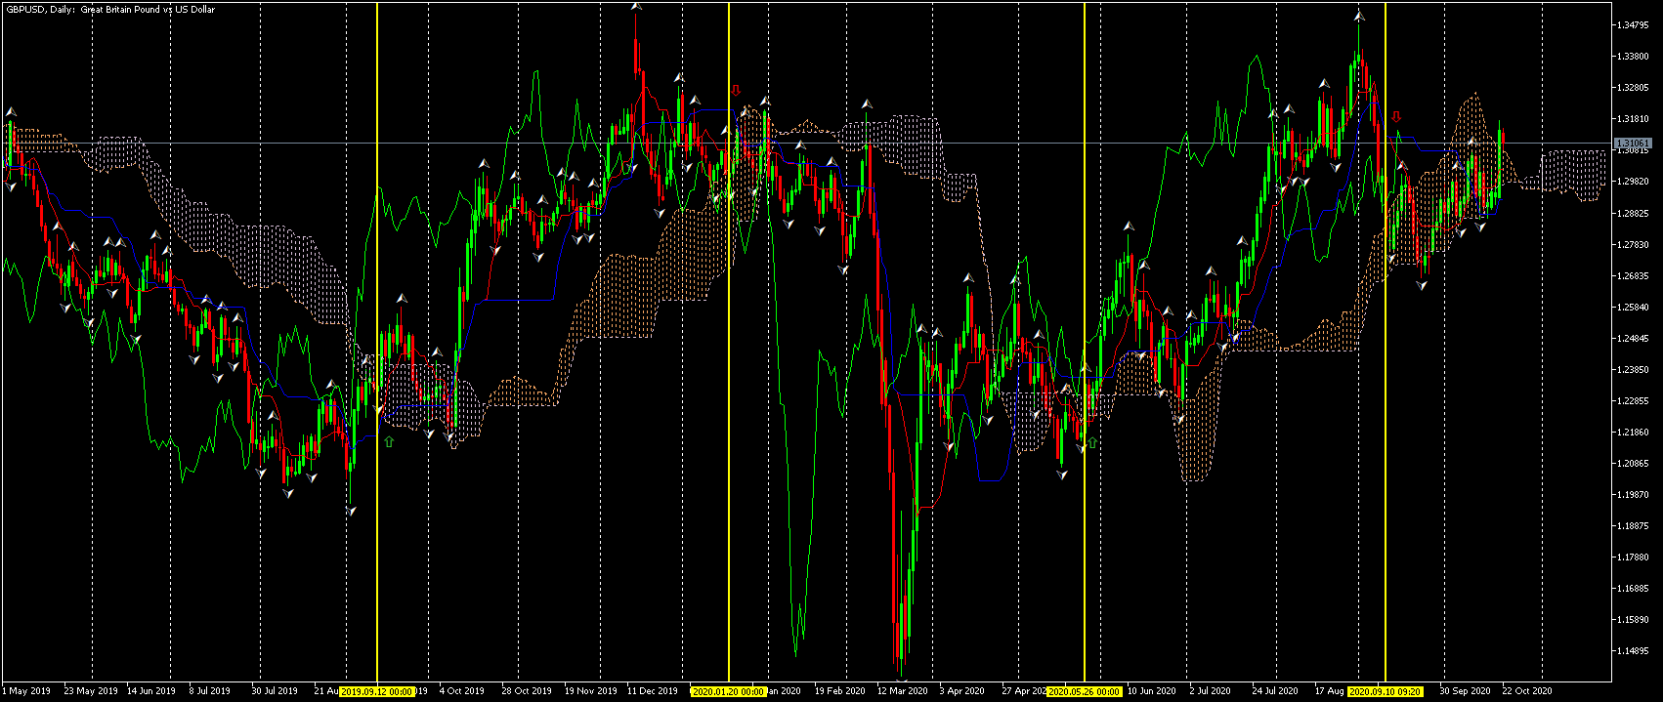
Task: Click the red sell arrow near the 2020.01.20 line
Action: tap(736, 91)
